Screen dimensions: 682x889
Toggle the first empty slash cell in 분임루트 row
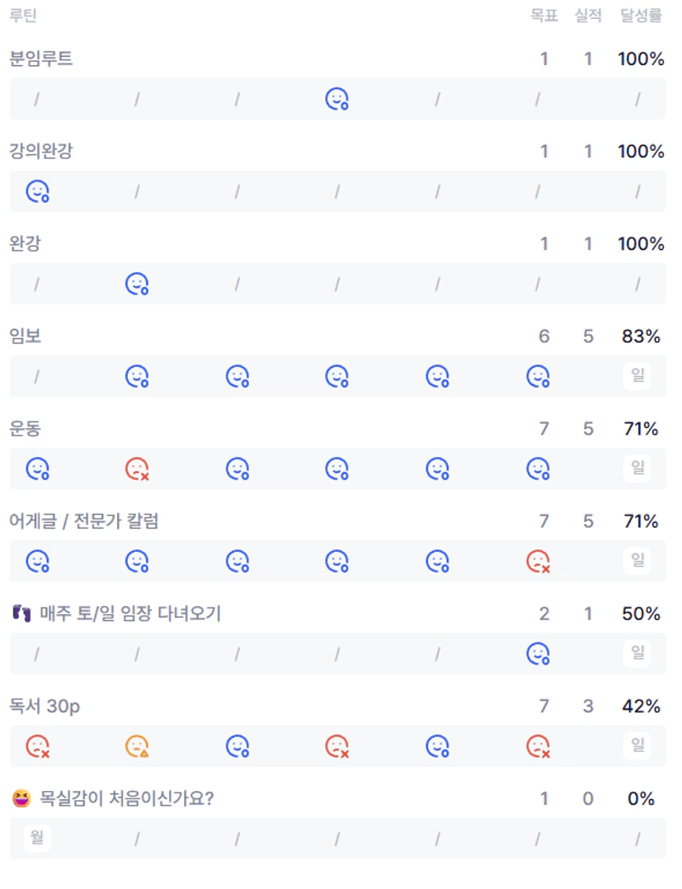tap(37, 100)
